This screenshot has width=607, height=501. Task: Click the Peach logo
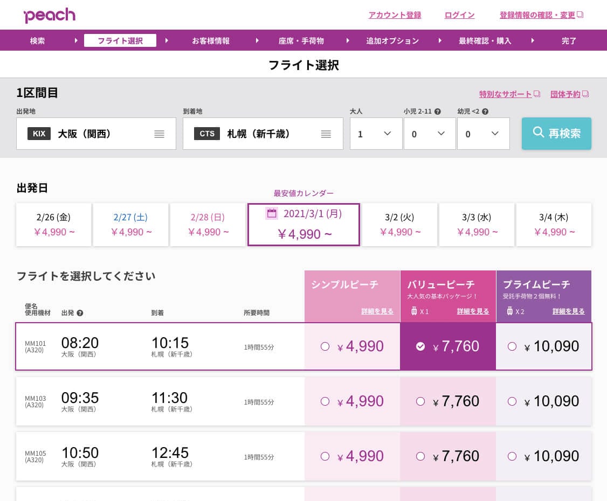50,16
